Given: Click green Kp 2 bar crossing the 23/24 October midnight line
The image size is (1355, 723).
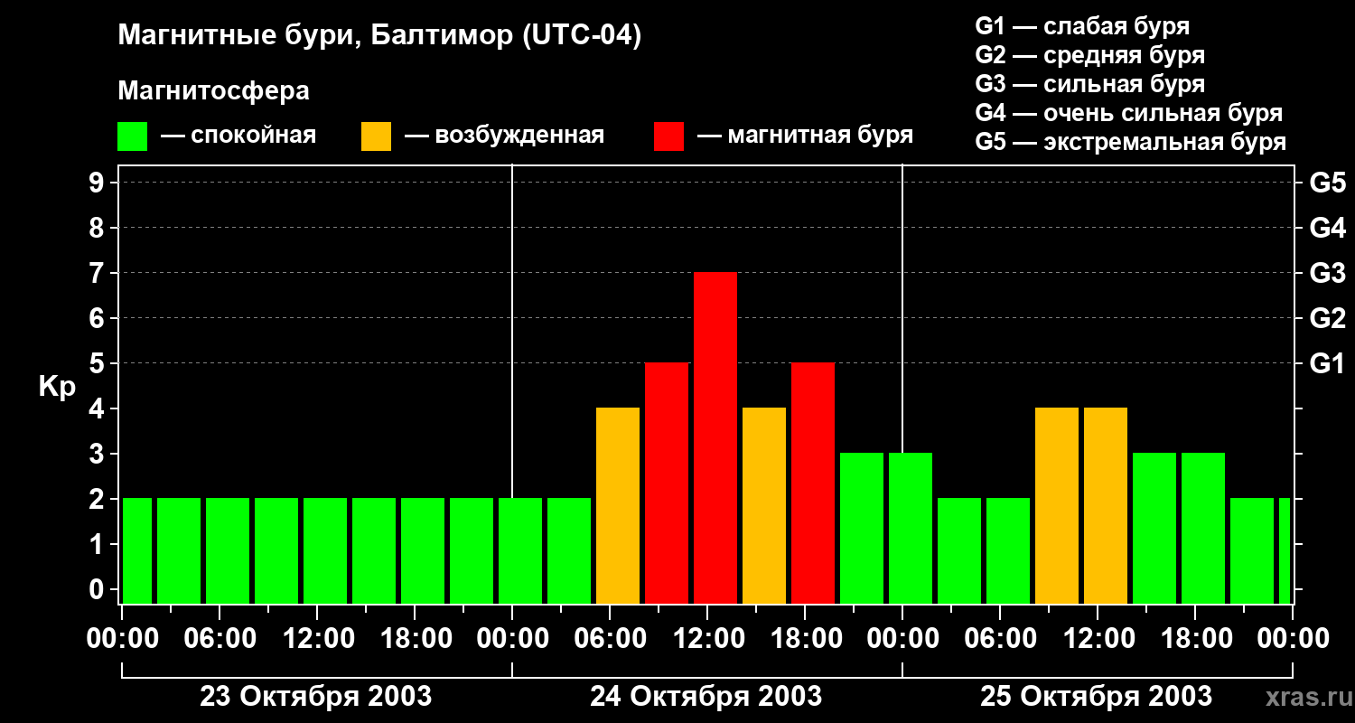Looking at the screenshot, I should pos(520,551).
